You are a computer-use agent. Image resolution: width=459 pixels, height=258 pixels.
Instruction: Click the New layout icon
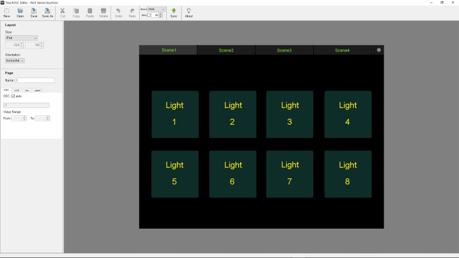coord(7,12)
